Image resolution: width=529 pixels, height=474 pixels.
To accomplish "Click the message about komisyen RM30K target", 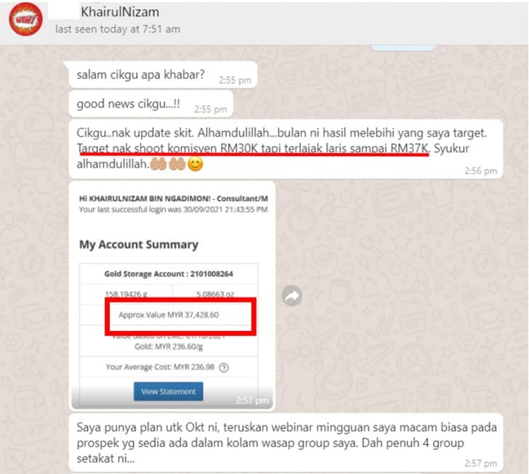I will (286, 150).
